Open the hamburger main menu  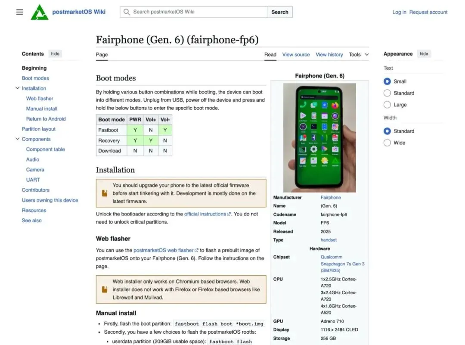[19, 12]
